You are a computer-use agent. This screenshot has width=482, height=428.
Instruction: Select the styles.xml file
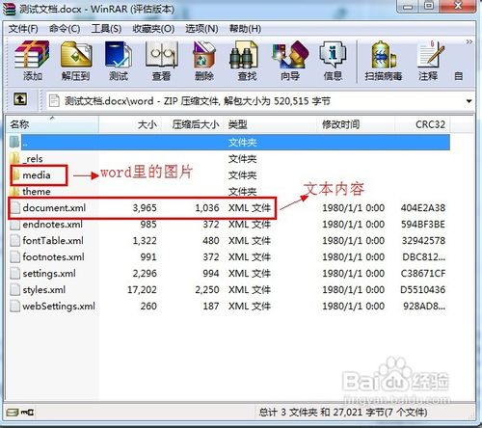pos(44,290)
